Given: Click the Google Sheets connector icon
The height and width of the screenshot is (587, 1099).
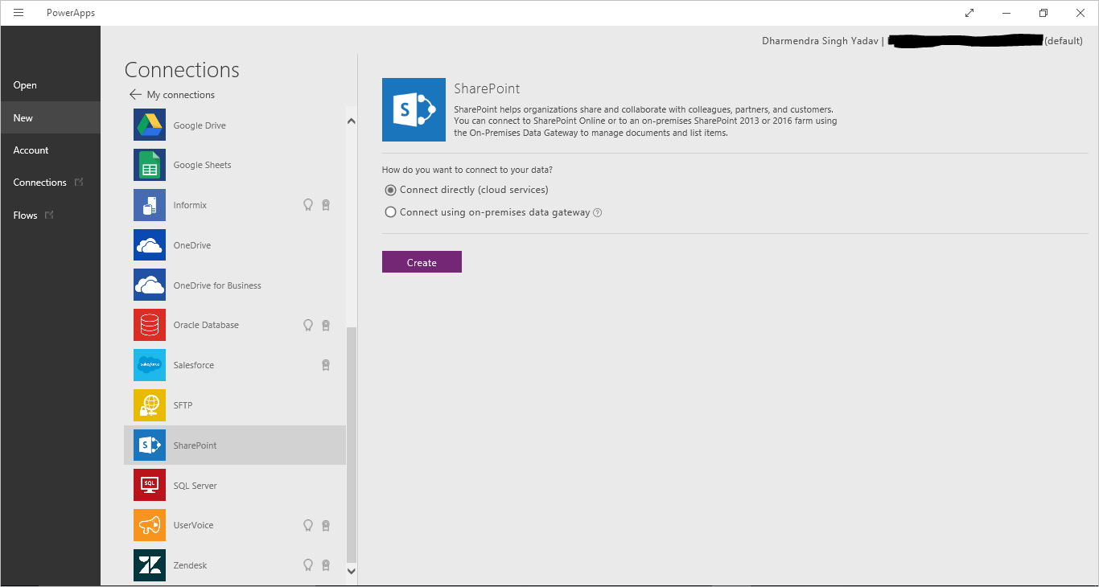Looking at the screenshot, I should click(150, 165).
